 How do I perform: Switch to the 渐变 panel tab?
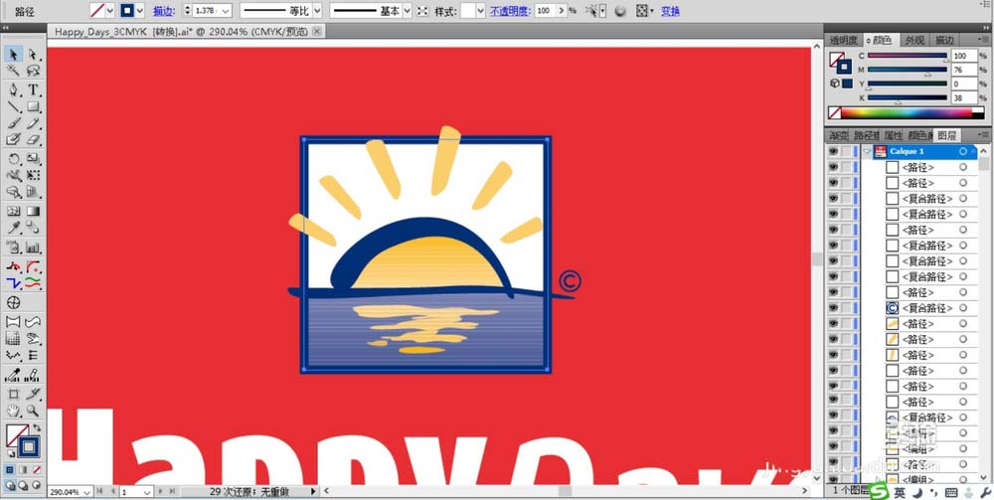[839, 135]
